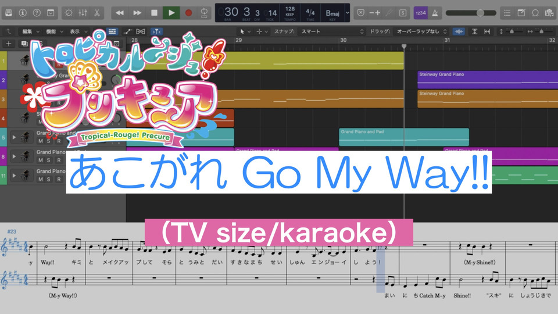Open the 編集 menu
This screenshot has height=314, width=558.
31,31
